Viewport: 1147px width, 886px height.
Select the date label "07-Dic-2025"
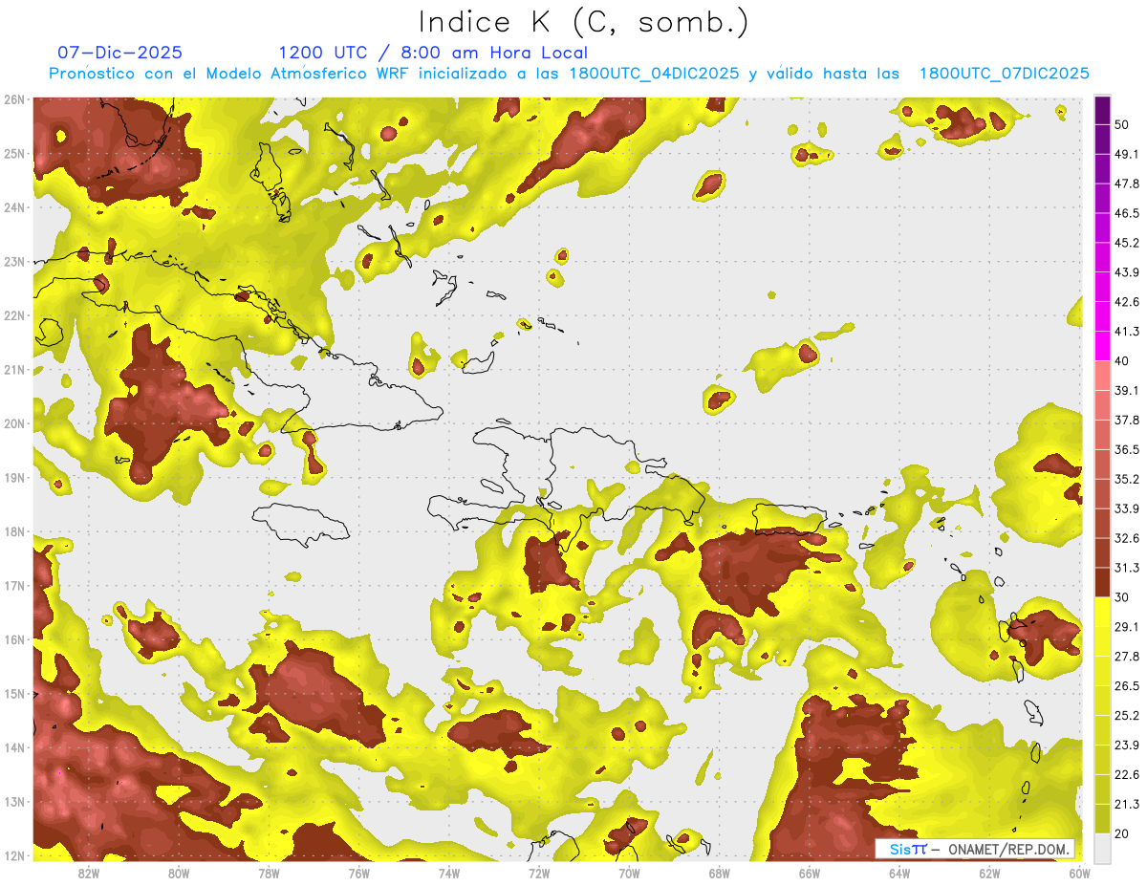119,53
